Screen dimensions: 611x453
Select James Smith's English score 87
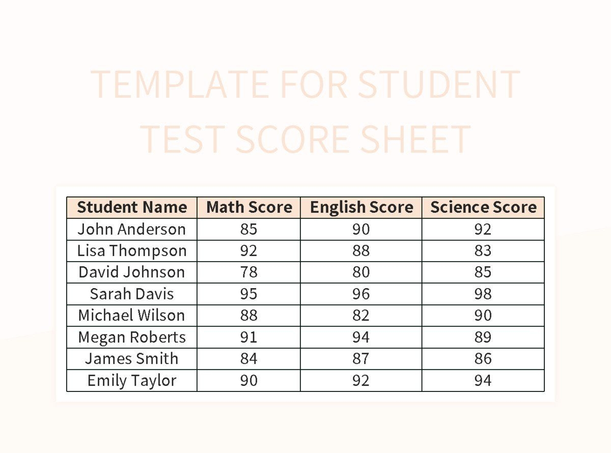(361, 359)
